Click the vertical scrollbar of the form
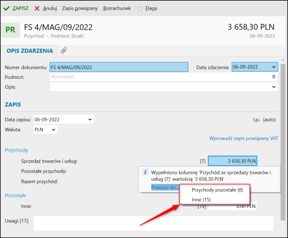The height and width of the screenshot is (238, 288). click(283, 142)
